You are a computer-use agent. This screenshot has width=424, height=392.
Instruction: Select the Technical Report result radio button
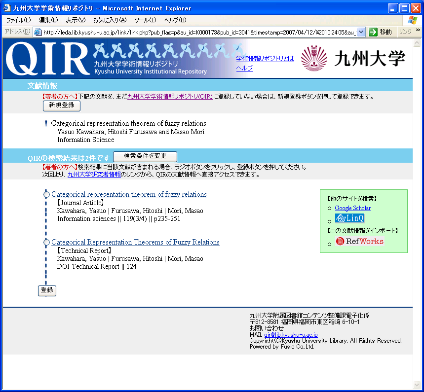coord(46,243)
